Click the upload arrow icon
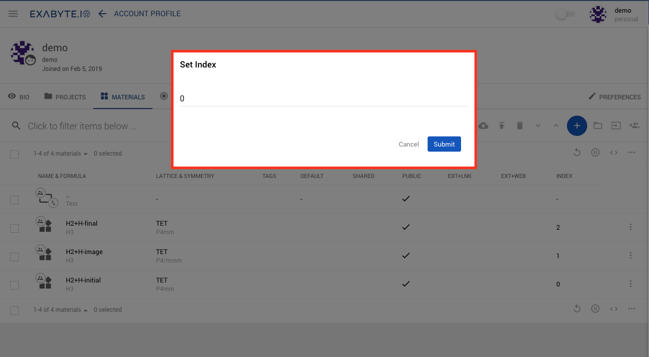This screenshot has width=649, height=357. (x=501, y=126)
